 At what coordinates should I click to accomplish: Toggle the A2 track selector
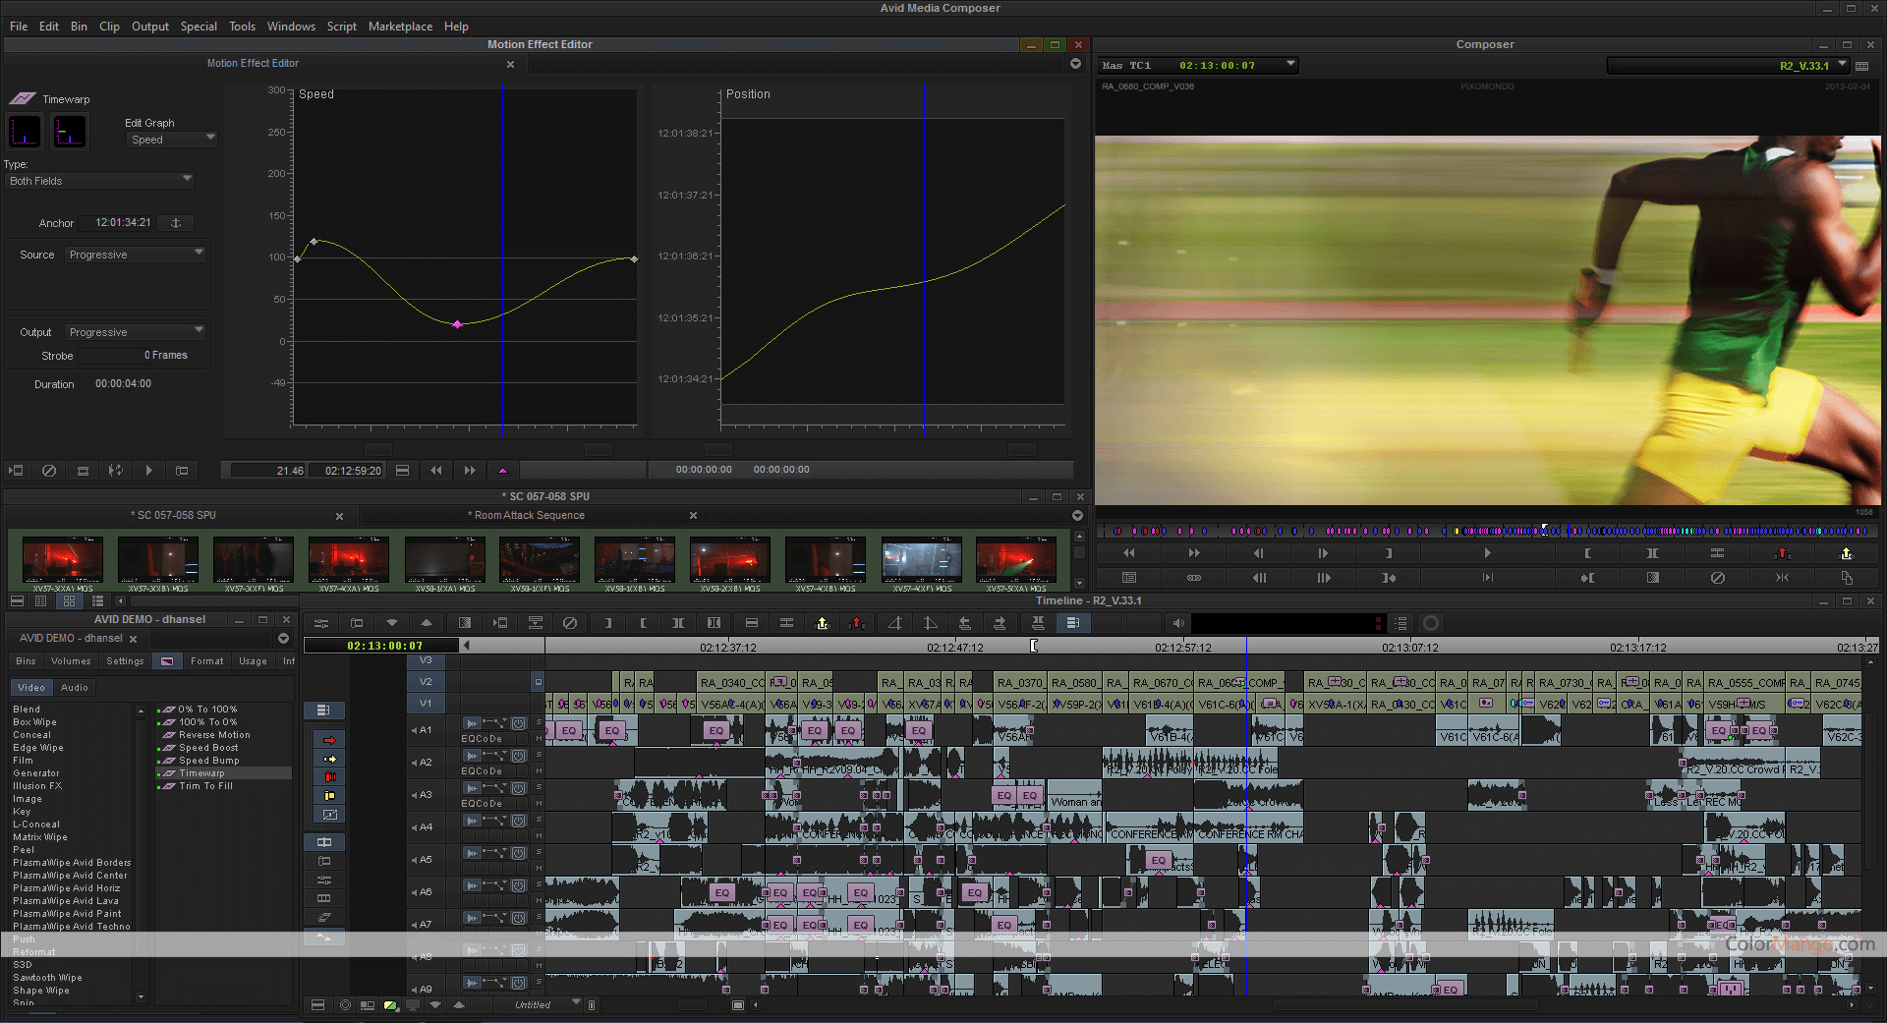point(426,763)
